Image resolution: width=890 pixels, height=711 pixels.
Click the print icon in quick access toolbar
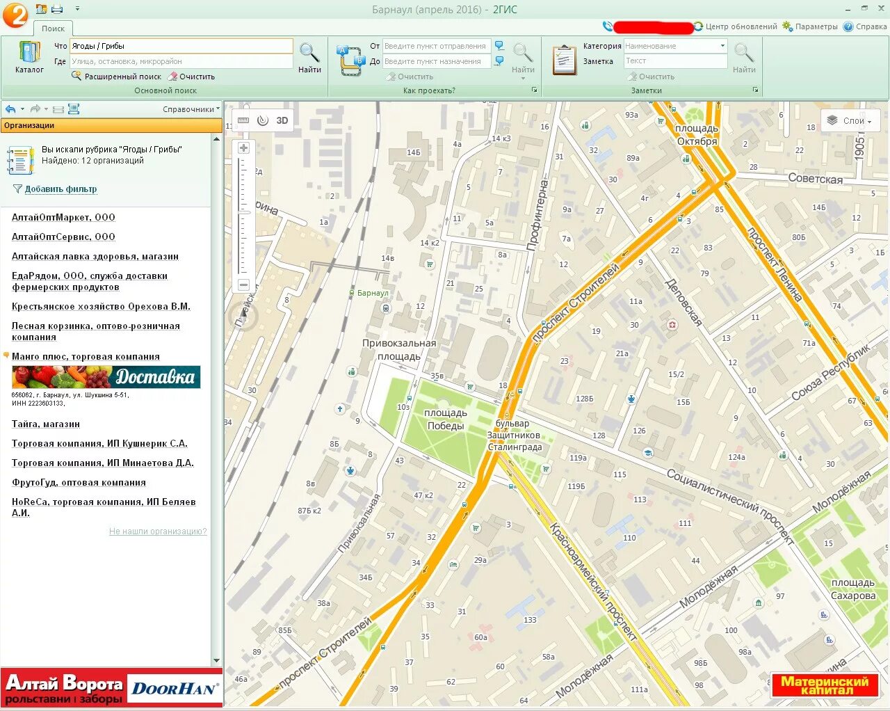tap(57, 9)
